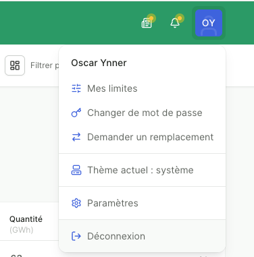The height and width of the screenshot is (257, 254).
Task: Click the Oscar Ynner name heading
Action: [x=99, y=63]
